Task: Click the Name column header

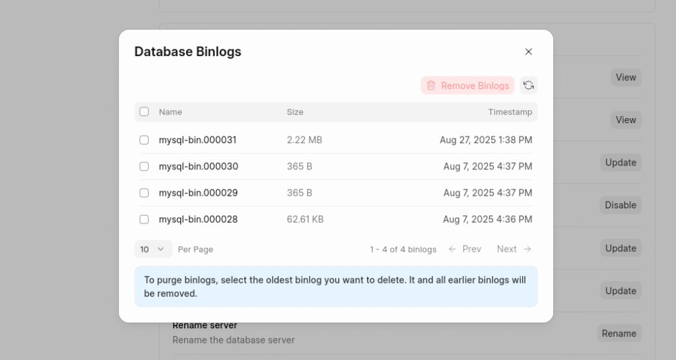Action: point(170,112)
